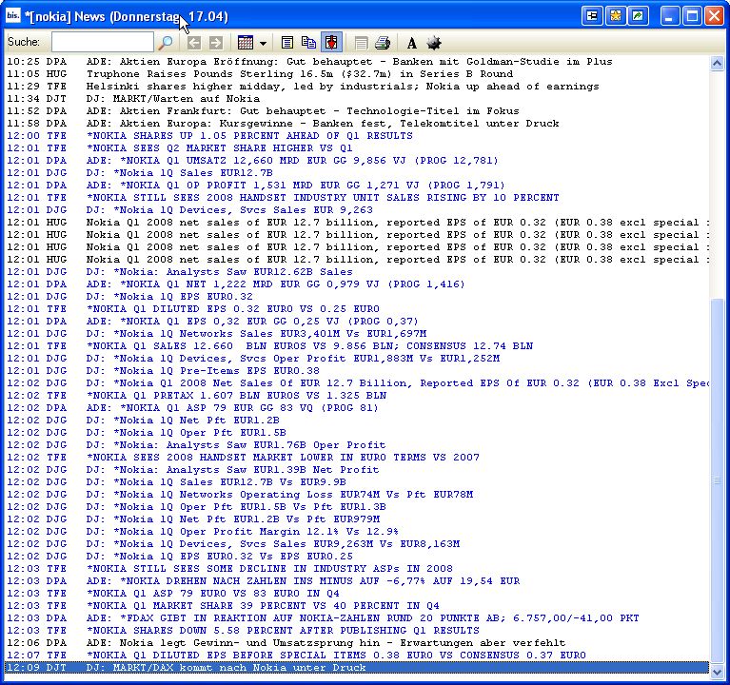730x685 pixels.
Task: Click the back arrow navigation icon
Action: (x=194, y=43)
